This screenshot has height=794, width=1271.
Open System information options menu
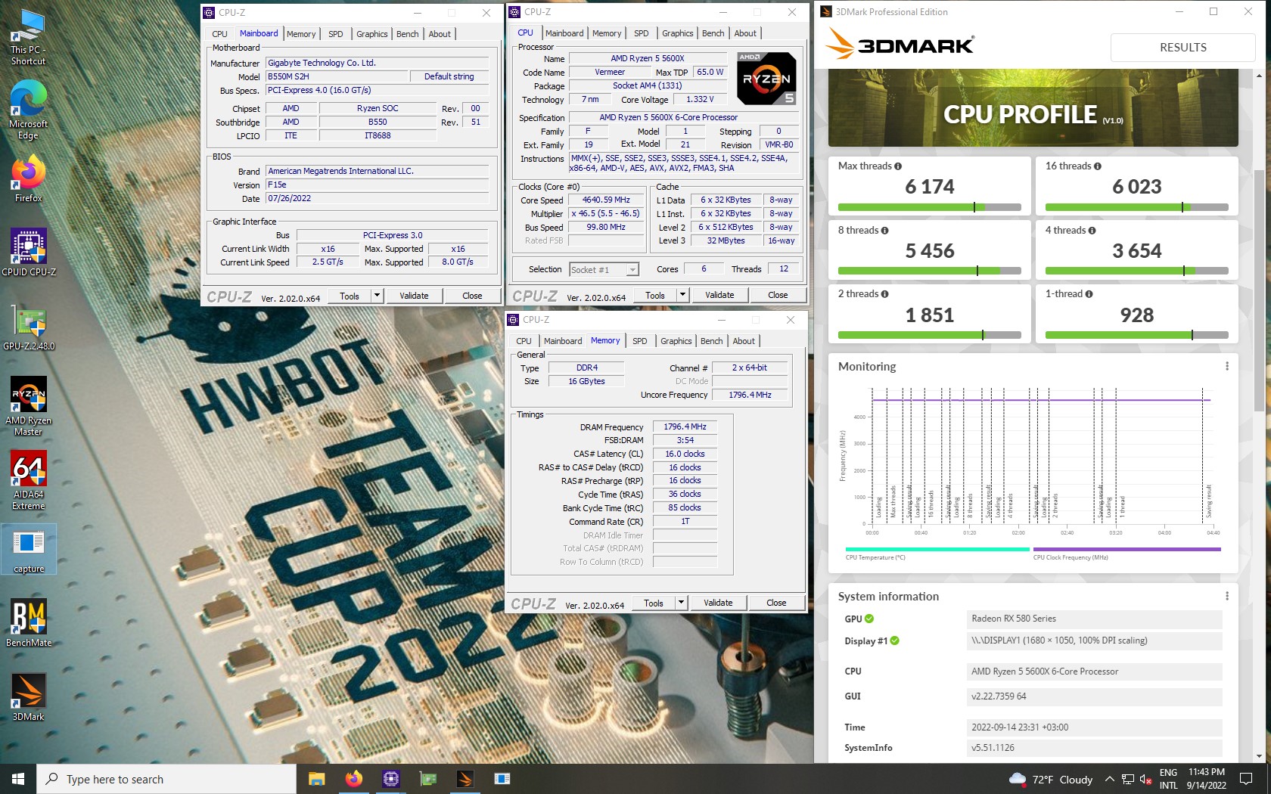pos(1227,596)
